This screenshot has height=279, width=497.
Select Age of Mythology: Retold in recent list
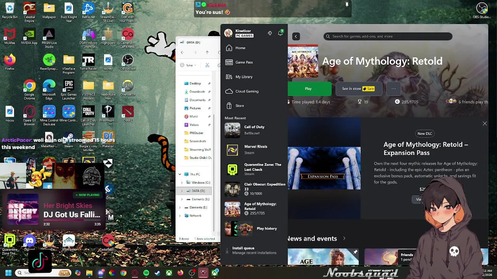[x=255, y=208]
